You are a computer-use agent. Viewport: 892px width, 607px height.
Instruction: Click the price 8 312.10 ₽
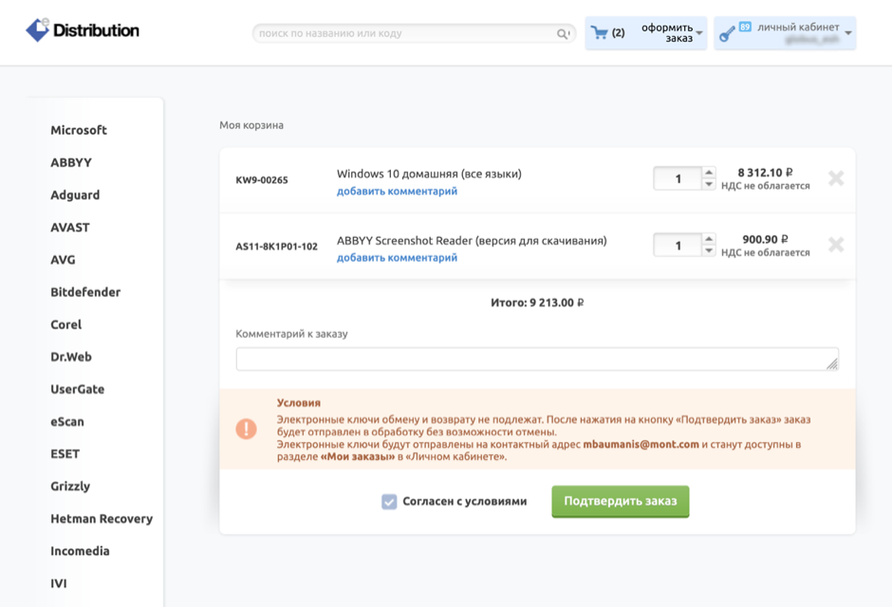[x=765, y=173]
